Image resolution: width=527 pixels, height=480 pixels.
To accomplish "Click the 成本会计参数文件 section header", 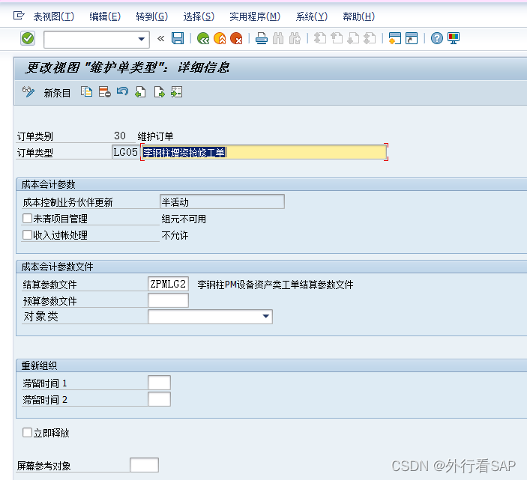I will pyautogui.click(x=57, y=267).
